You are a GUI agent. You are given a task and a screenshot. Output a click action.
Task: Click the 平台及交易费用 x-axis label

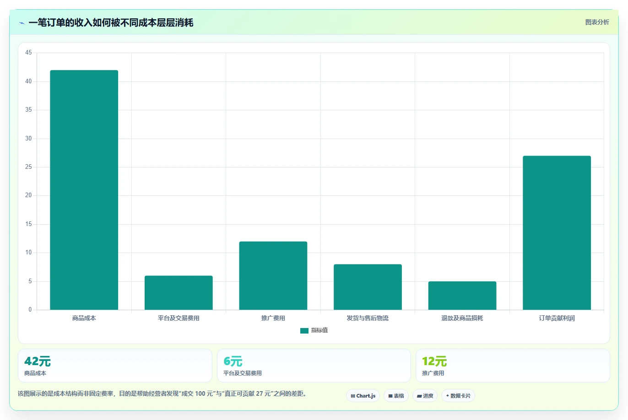click(179, 318)
